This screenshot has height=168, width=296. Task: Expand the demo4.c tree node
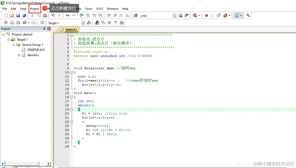coord(19,55)
